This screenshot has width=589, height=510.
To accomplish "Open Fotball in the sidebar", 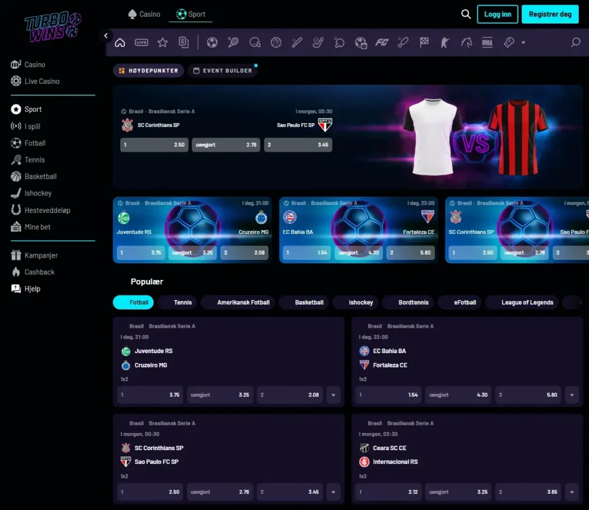I will point(28,143).
